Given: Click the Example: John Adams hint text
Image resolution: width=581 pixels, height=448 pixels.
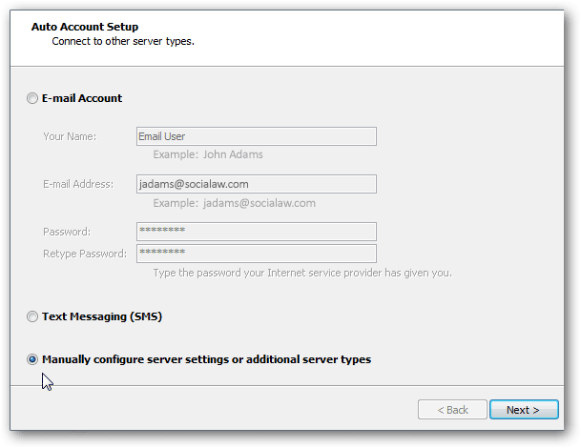Looking at the screenshot, I should click(208, 154).
